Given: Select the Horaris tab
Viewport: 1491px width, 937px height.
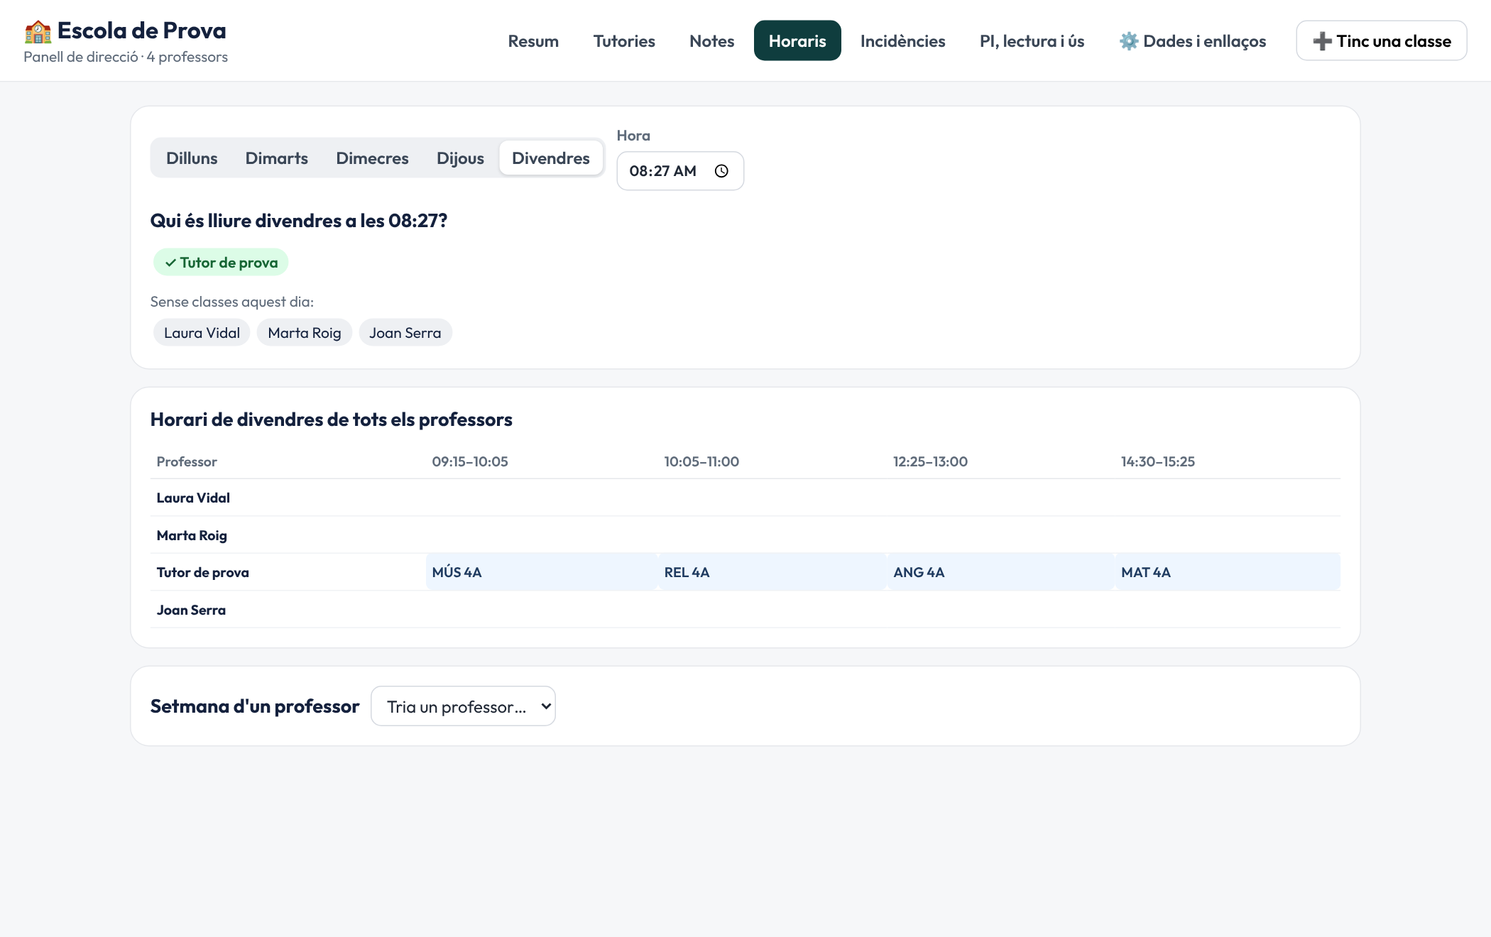Looking at the screenshot, I should pos(797,41).
